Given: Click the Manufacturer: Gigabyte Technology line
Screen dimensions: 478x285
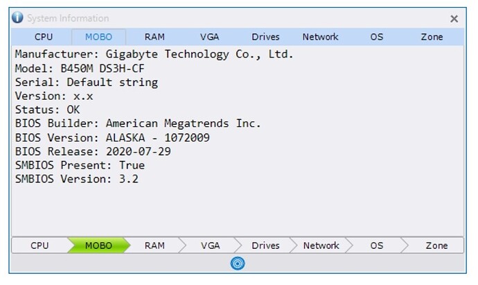Looking at the screenshot, I should pos(154,54).
